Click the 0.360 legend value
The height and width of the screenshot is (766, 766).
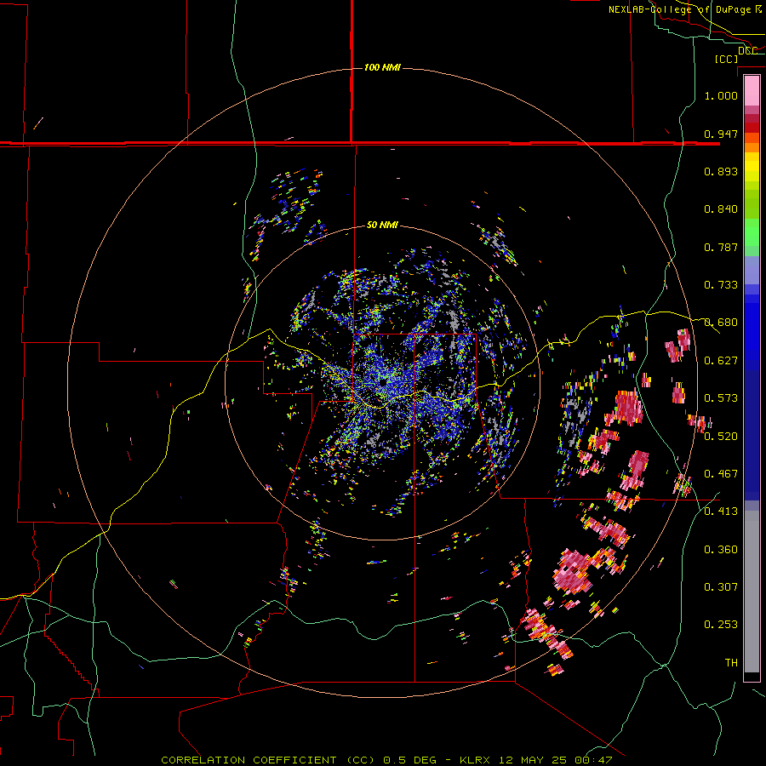tap(721, 549)
